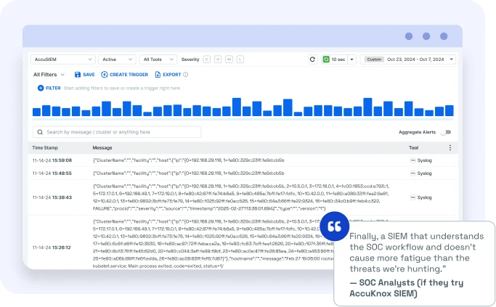Click the message text of the 15:59:08 row
The width and height of the screenshot is (496, 307).
click(189, 160)
